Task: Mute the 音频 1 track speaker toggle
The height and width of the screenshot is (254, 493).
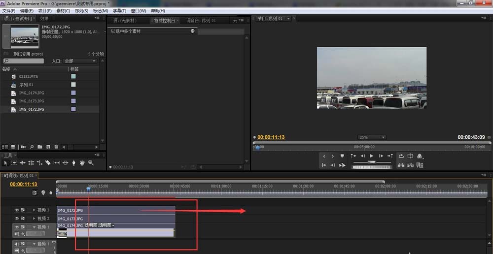Action: coord(16,244)
